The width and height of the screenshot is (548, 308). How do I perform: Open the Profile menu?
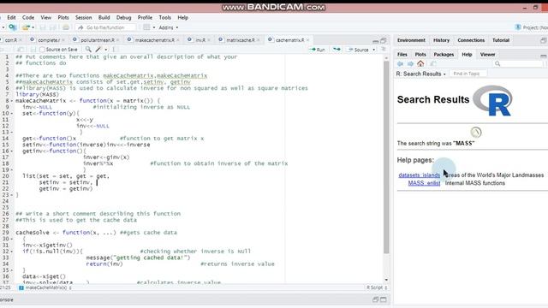[145, 17]
